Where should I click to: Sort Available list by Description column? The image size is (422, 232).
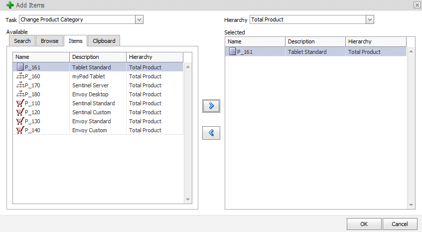pyautogui.click(x=97, y=57)
